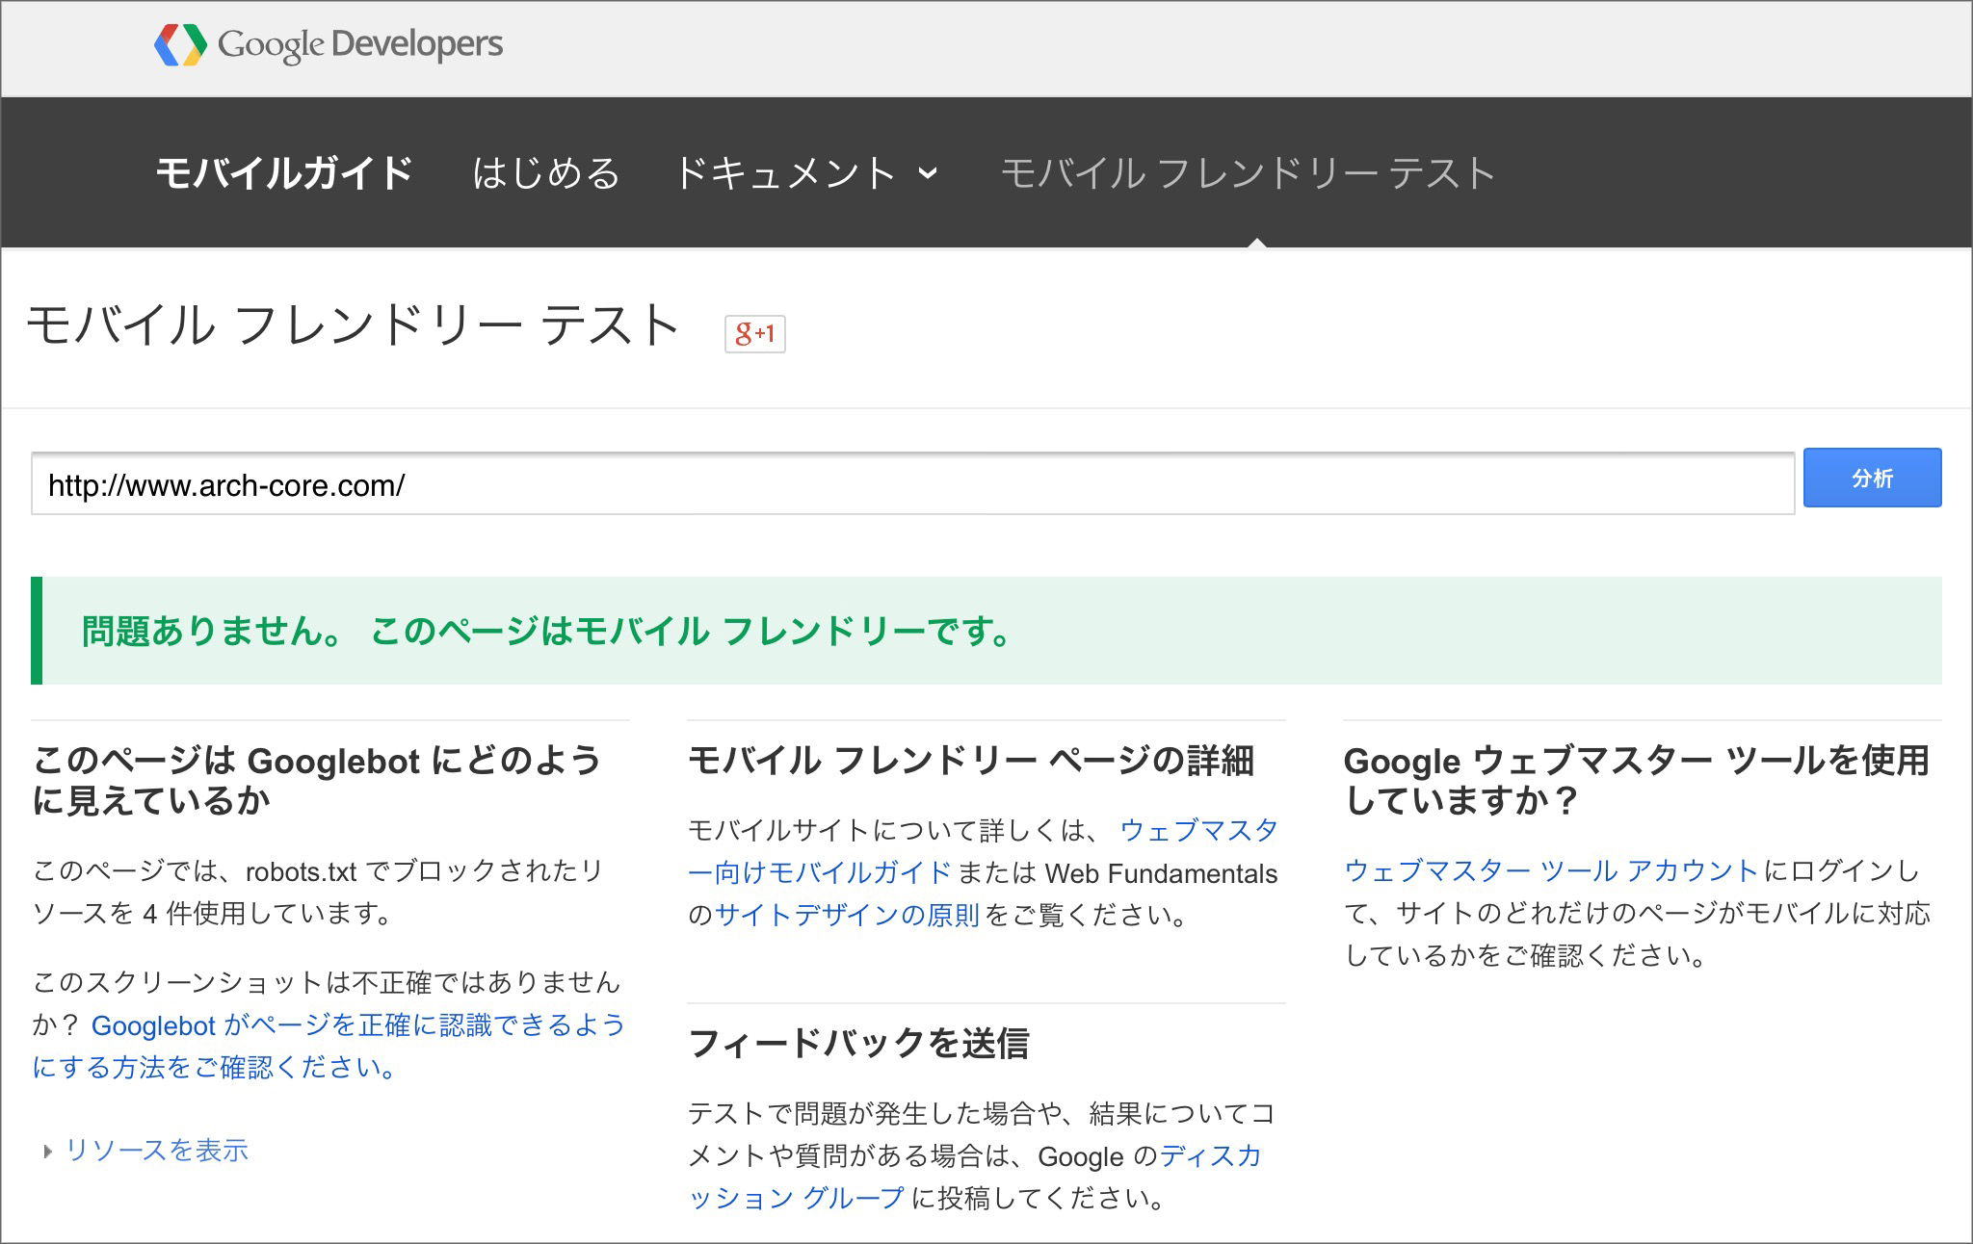Viewport: 1973px width, 1244px height.
Task: Select the モバイル フレンドリー テスト tab
Action: pyautogui.click(x=1248, y=173)
